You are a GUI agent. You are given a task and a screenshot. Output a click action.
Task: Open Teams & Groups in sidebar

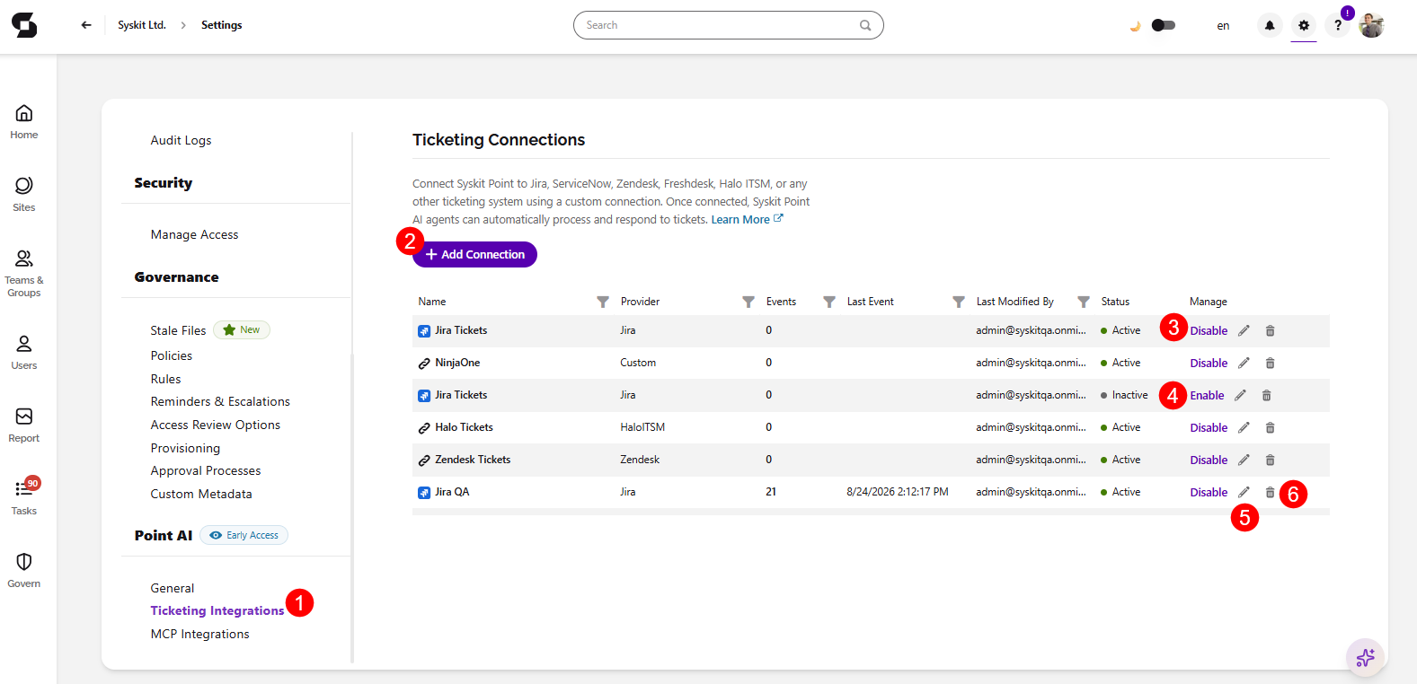pyautogui.click(x=24, y=273)
